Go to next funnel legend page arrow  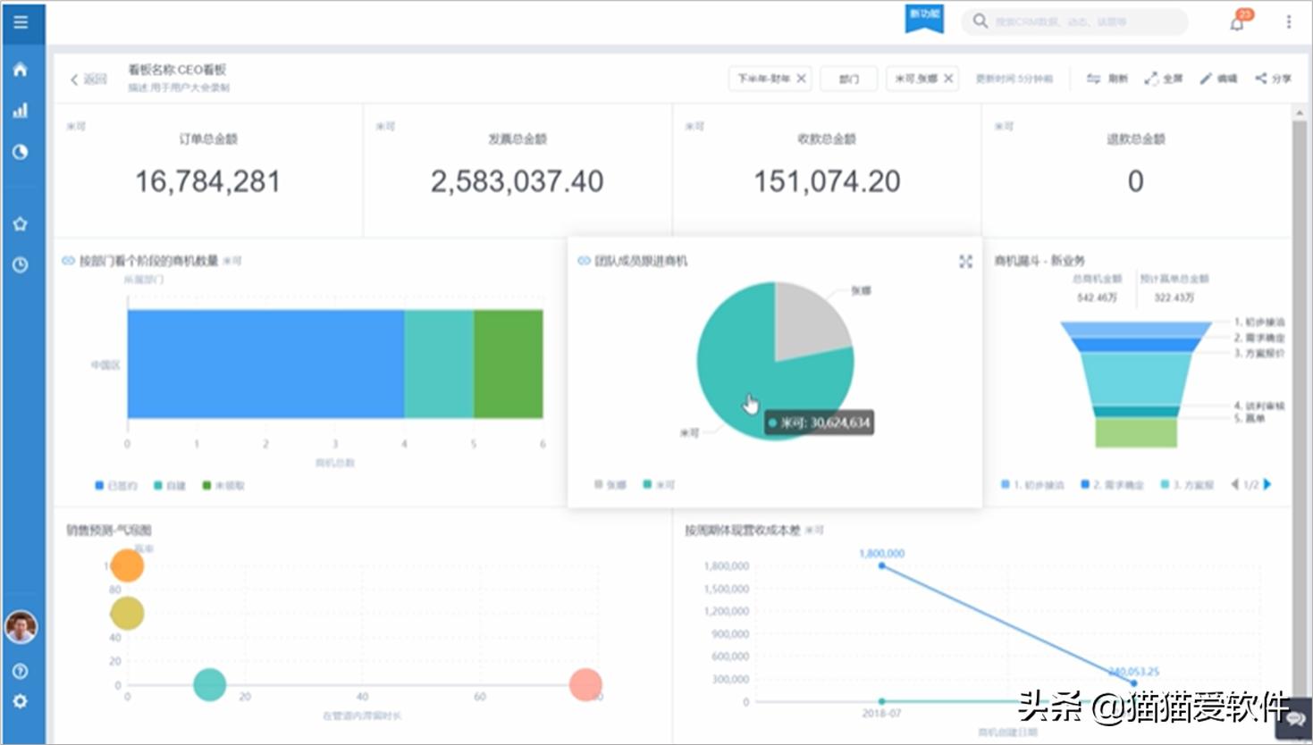[x=1267, y=484]
